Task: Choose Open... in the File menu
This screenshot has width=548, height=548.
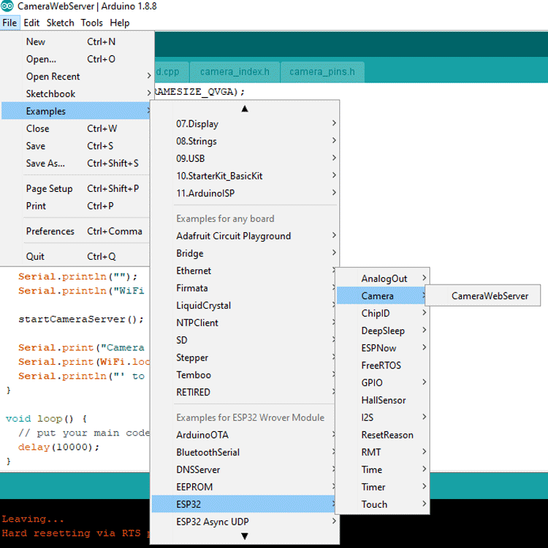Action: point(76,59)
